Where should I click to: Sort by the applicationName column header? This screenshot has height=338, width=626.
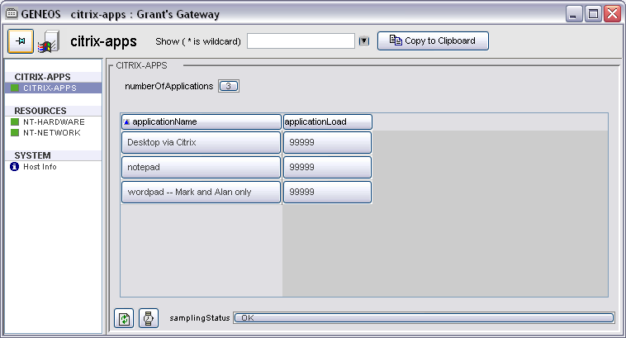click(201, 121)
